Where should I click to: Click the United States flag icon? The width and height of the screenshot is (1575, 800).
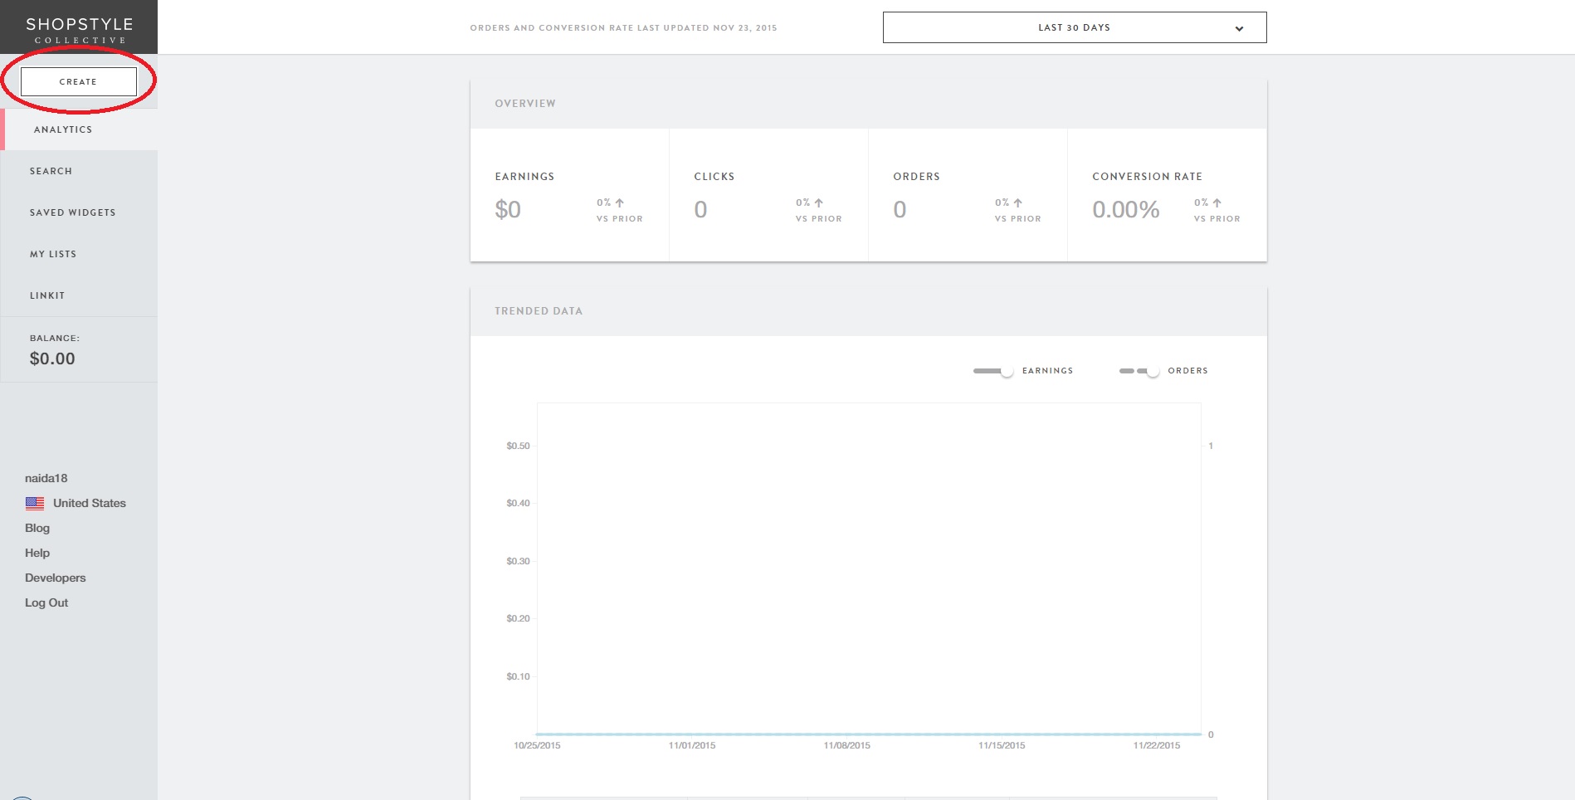[35, 503]
